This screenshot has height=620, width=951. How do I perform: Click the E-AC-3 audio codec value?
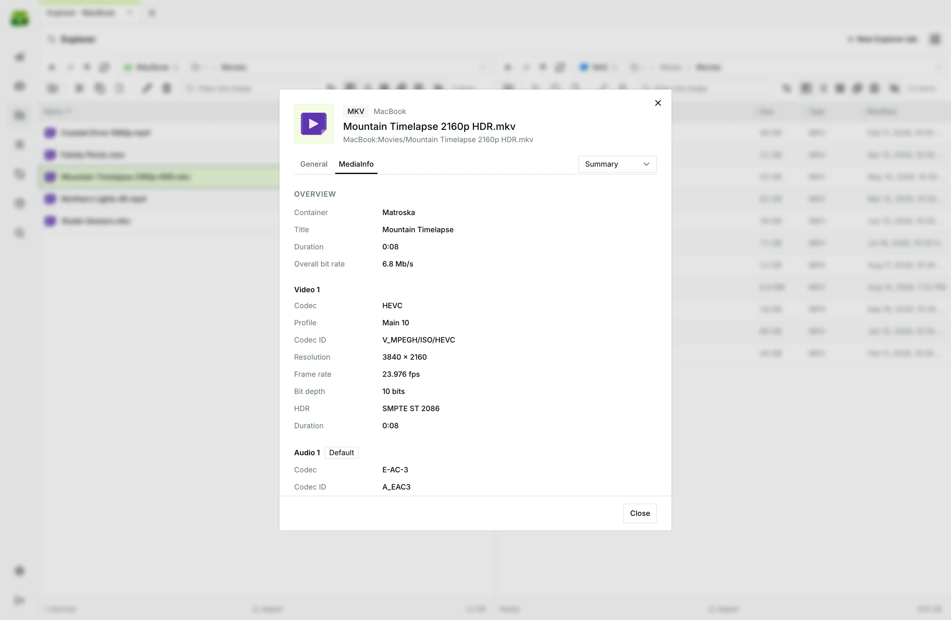tap(395, 470)
